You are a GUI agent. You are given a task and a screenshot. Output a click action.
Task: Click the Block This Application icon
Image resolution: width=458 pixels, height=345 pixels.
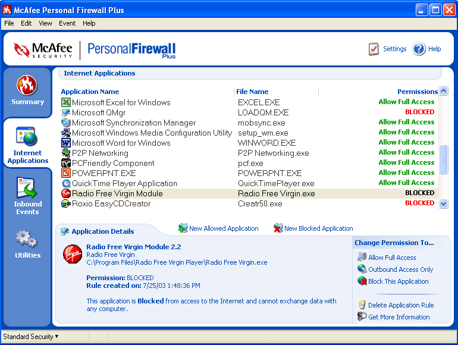pyautogui.click(x=362, y=281)
